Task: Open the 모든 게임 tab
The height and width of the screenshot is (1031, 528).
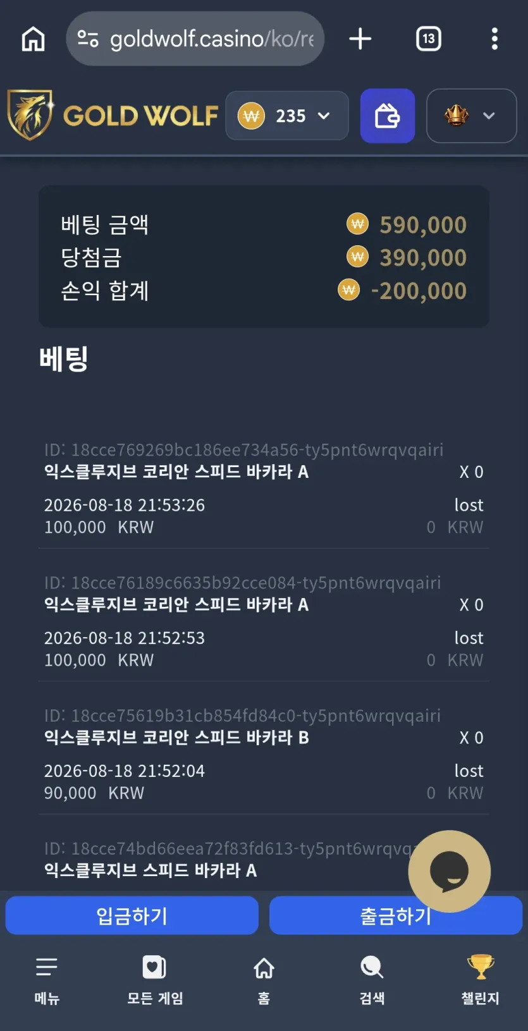Action: [155, 980]
